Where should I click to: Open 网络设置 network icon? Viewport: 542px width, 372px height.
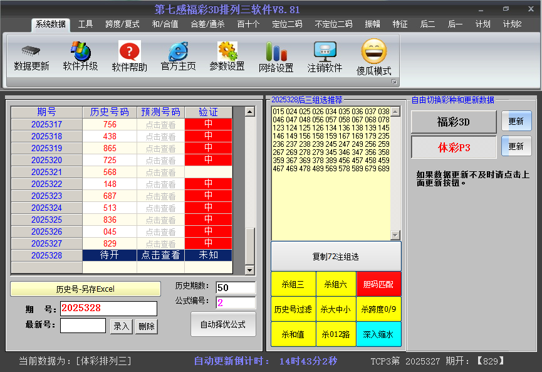tap(276, 51)
